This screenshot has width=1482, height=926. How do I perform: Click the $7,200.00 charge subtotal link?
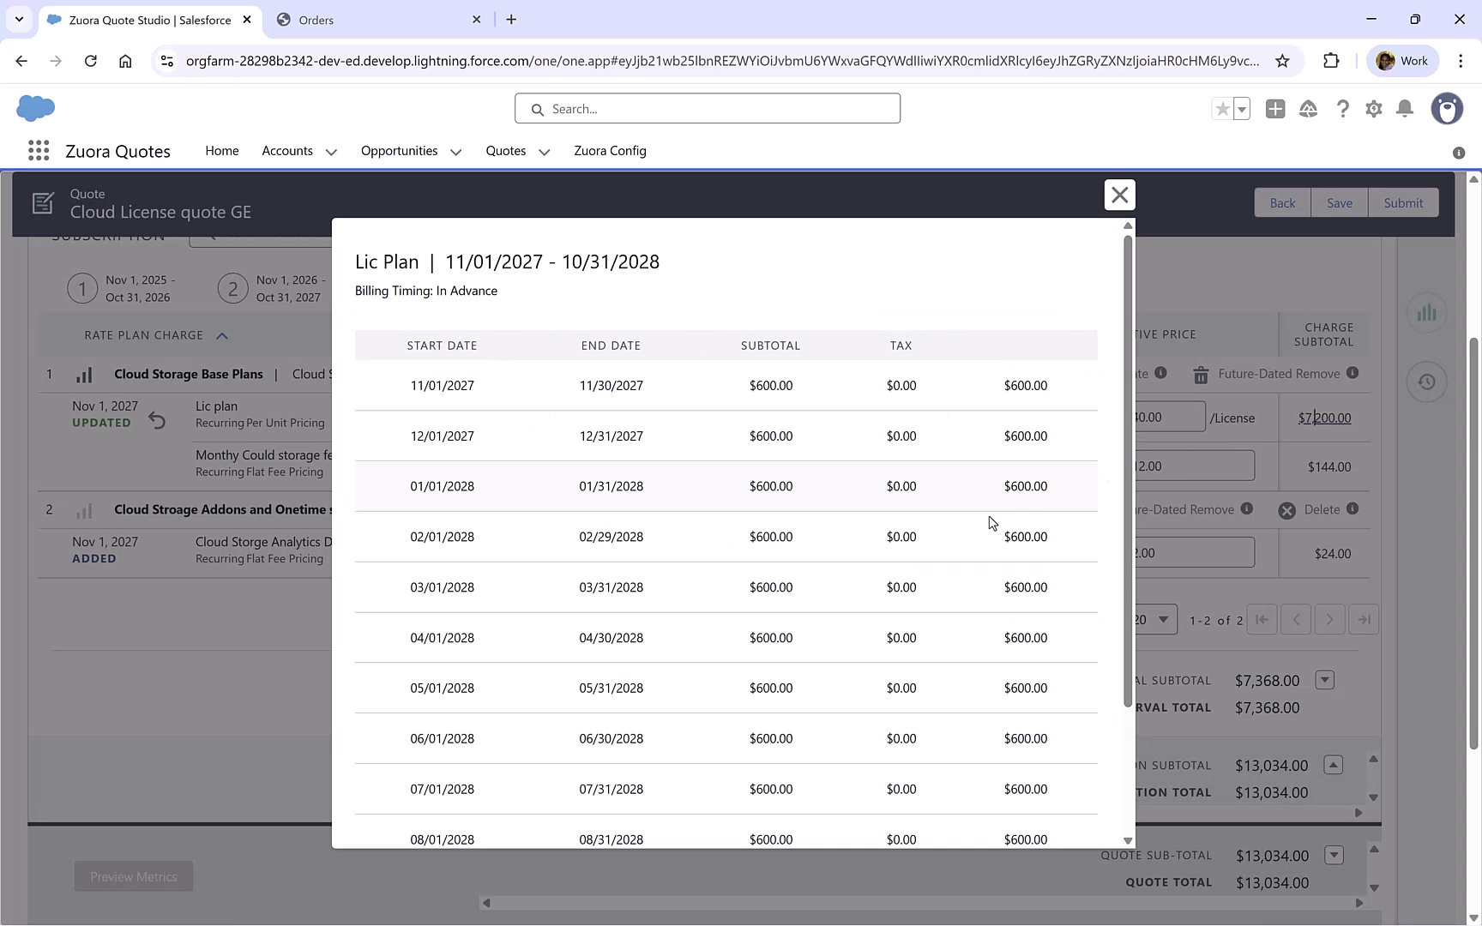[1324, 418]
